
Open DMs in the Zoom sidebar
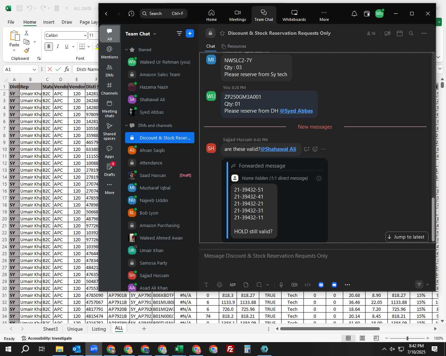point(109,70)
